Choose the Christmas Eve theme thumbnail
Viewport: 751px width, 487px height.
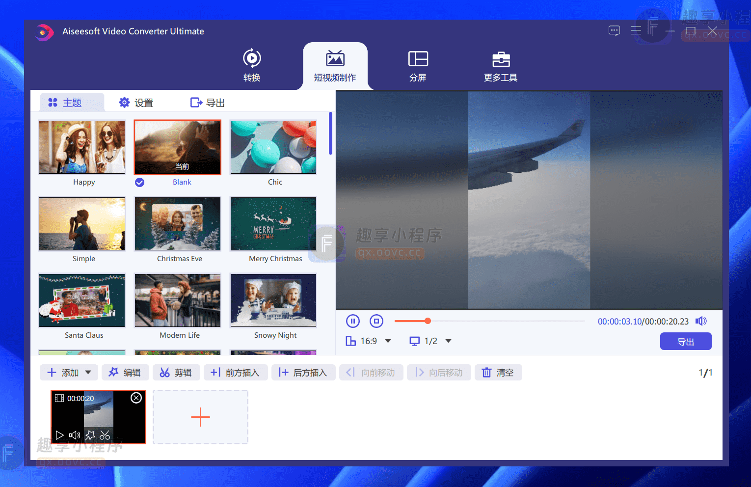[178, 224]
